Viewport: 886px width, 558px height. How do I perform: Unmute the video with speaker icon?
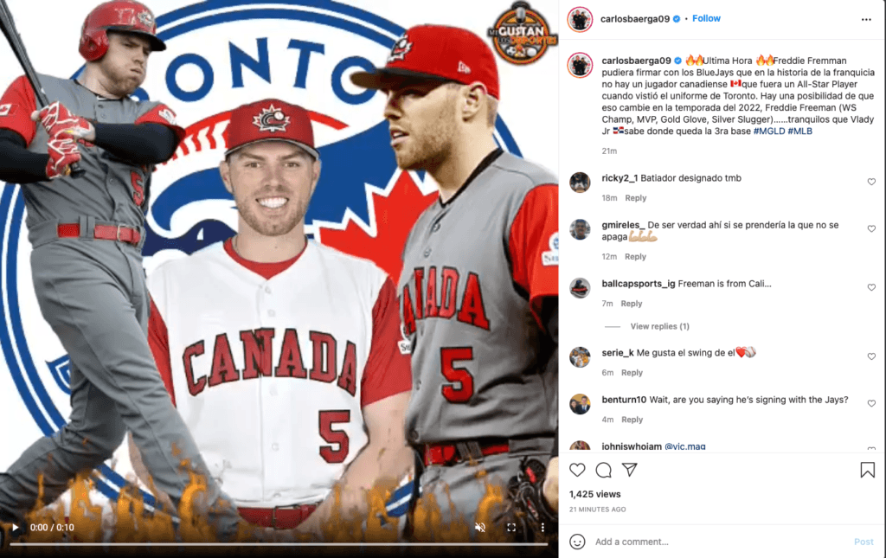coord(480,528)
